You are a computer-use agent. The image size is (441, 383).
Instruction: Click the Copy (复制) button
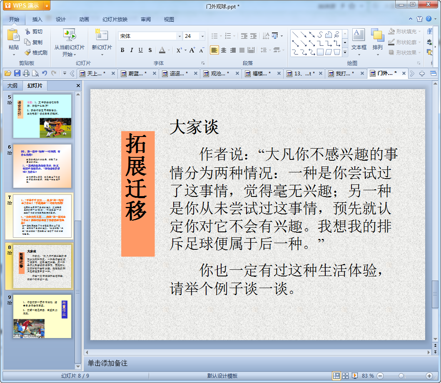click(33, 42)
